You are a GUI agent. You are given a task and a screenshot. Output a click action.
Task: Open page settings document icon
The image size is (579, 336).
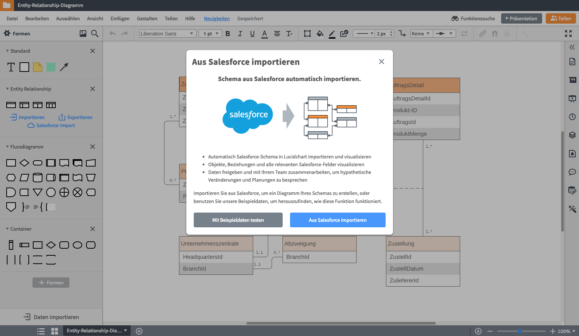pyautogui.click(x=572, y=62)
